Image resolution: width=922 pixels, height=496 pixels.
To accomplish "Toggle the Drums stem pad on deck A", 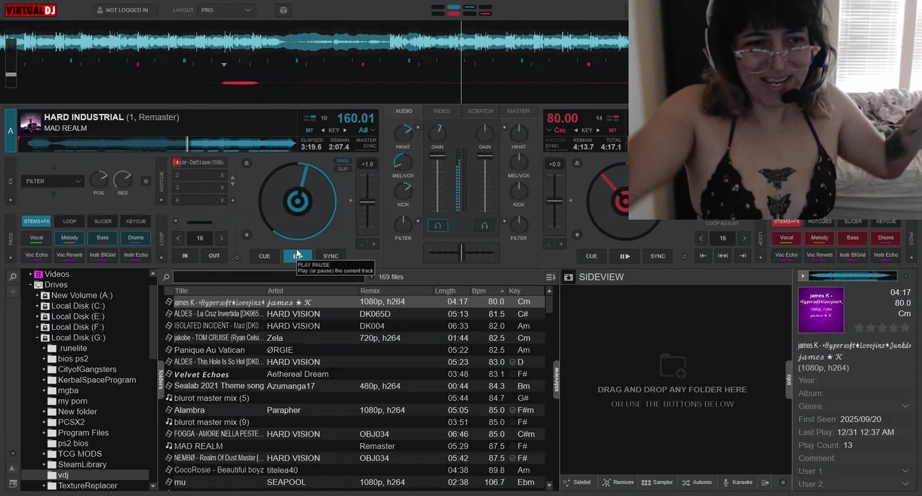I will click(136, 238).
